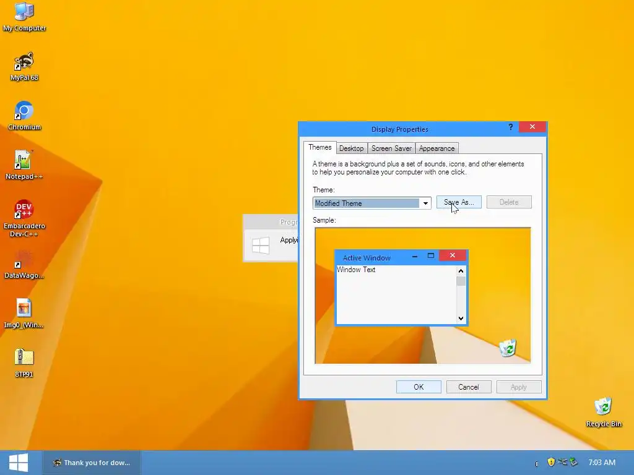This screenshot has width=634, height=475.
Task: Click the Save As... button
Action: pyautogui.click(x=459, y=202)
